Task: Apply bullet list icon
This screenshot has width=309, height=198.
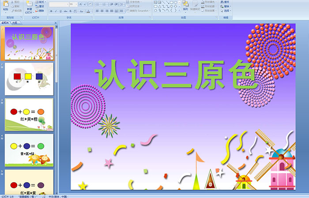Action: tap(98, 4)
